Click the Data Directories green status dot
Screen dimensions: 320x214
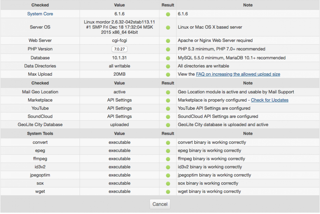168,66
